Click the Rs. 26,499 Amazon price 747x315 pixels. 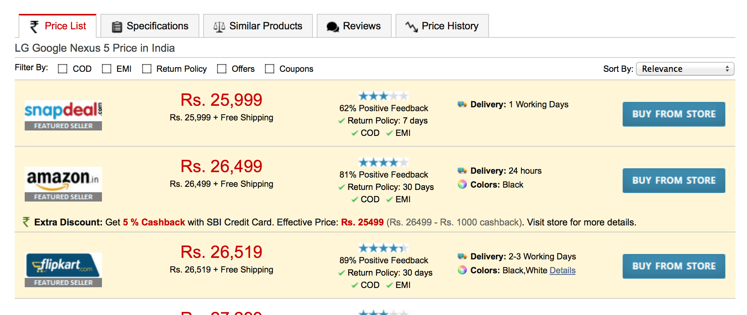(221, 166)
